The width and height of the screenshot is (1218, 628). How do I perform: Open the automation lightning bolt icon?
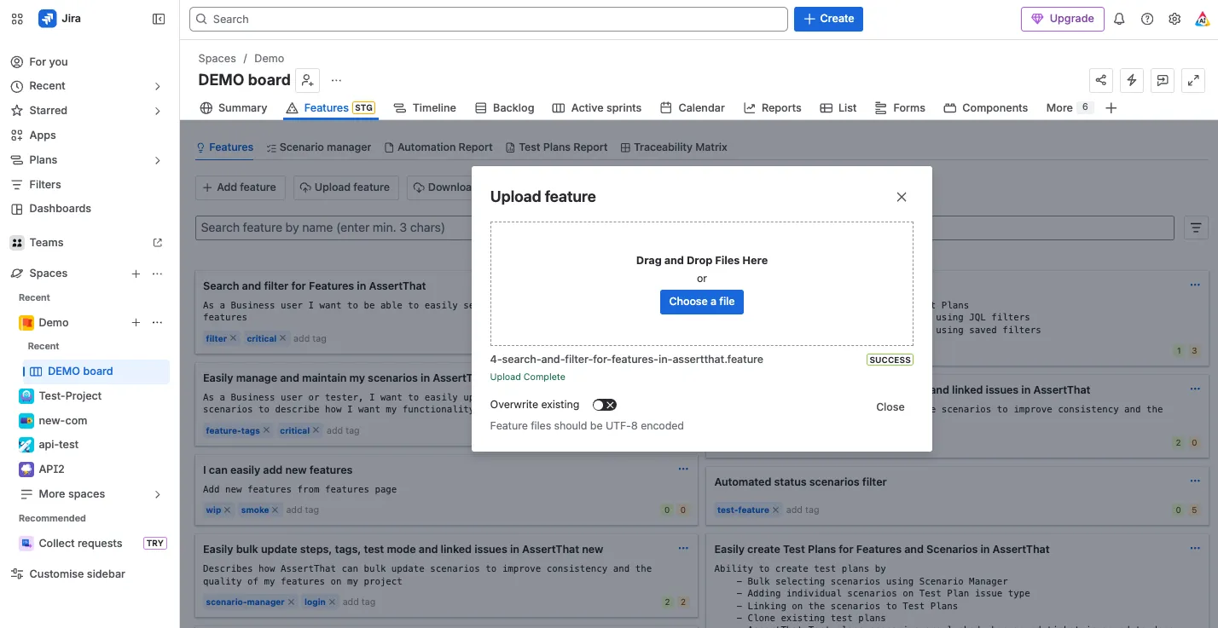point(1132,80)
